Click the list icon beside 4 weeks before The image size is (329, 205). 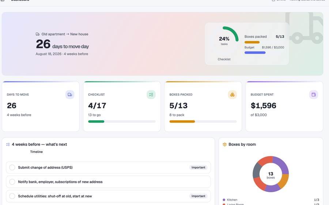(x=8, y=144)
